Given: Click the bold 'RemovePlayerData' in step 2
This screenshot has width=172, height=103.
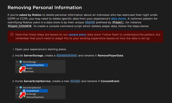Looking at the screenshot, I should (x=110, y=56).
